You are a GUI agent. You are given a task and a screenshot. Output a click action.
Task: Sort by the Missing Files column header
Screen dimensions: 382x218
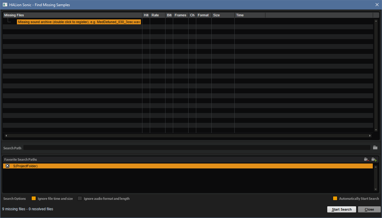coord(73,15)
